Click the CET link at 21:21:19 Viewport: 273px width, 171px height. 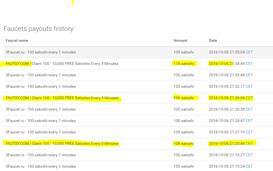(249, 132)
